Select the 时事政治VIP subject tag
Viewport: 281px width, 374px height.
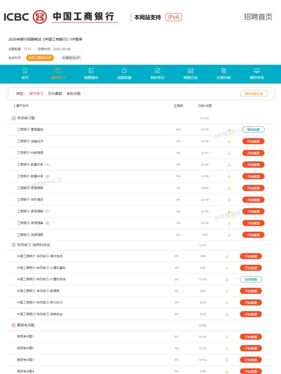(71, 58)
